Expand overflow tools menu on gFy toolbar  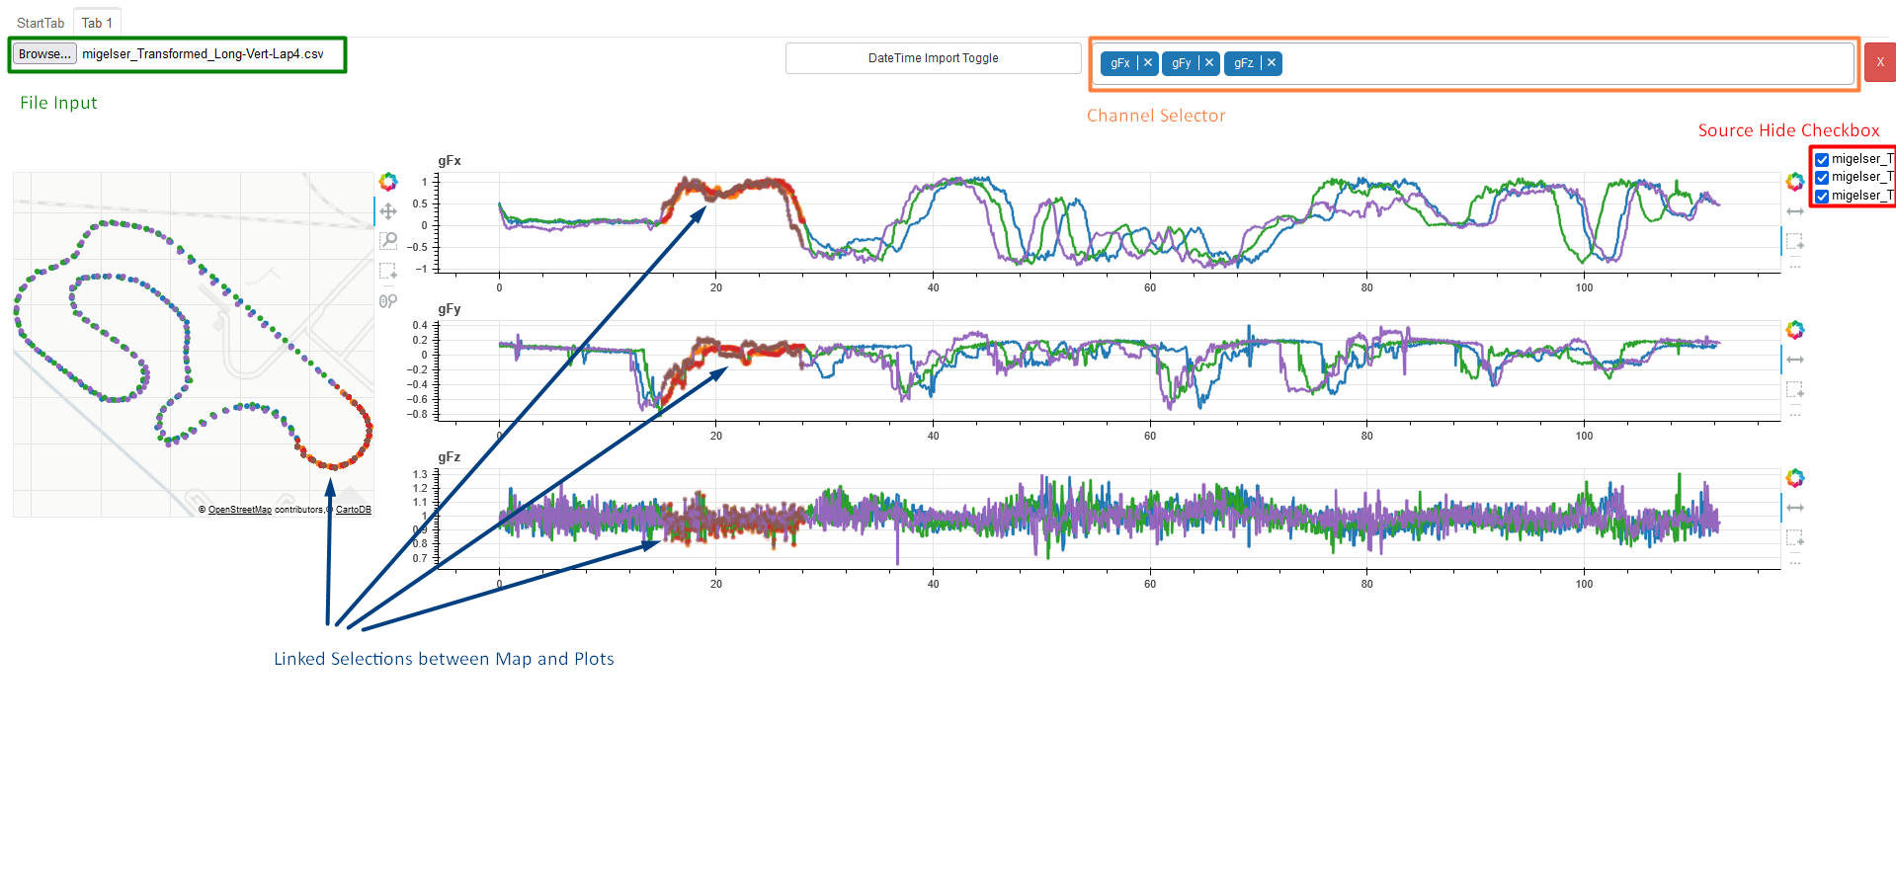[x=1795, y=415]
